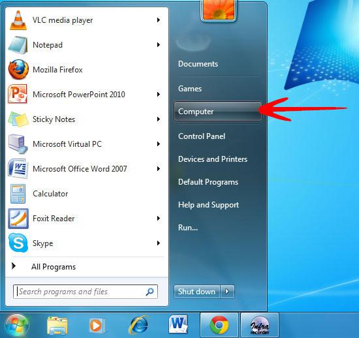Click the Windows Start orb

click(x=17, y=326)
